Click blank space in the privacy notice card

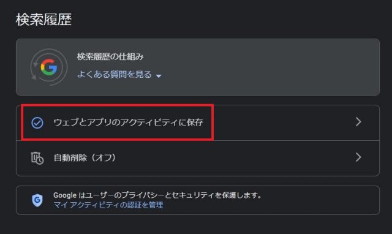pyautogui.click(x=320, y=200)
